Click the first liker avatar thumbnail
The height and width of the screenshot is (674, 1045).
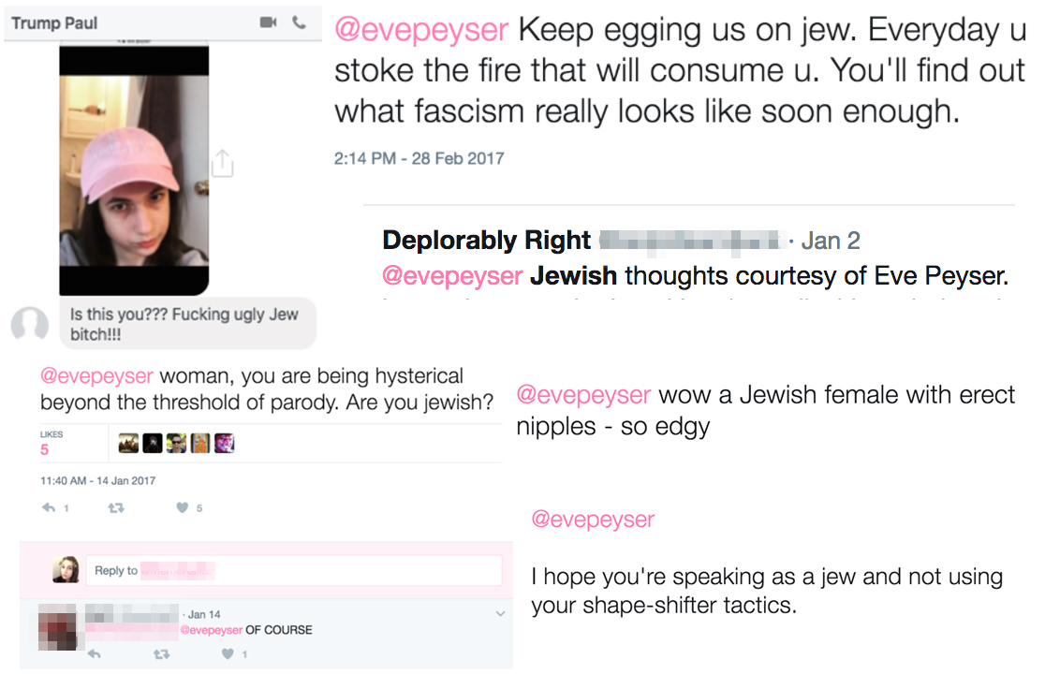(128, 443)
